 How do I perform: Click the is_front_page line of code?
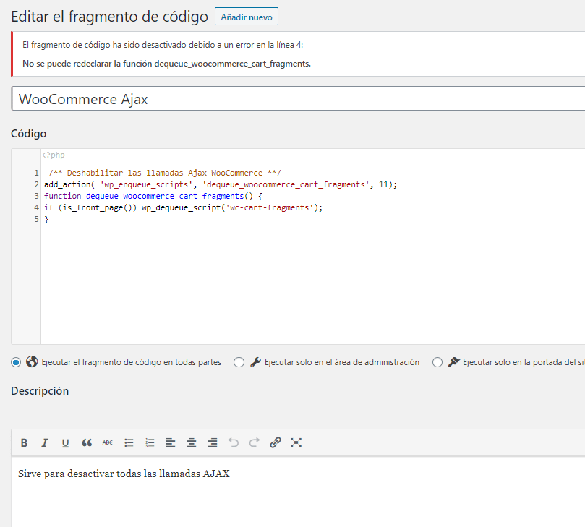click(183, 207)
